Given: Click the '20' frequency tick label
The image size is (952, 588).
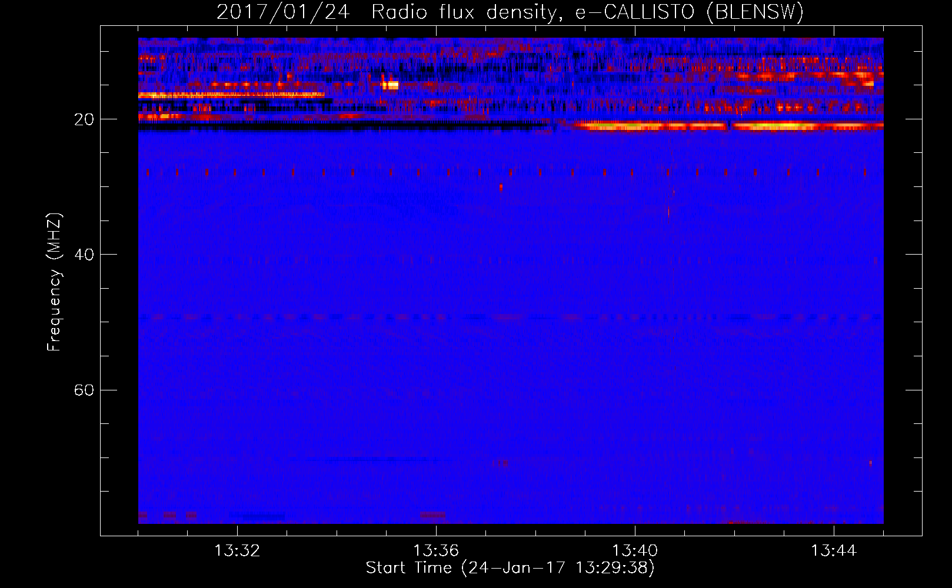Looking at the screenshot, I should 84,119.
